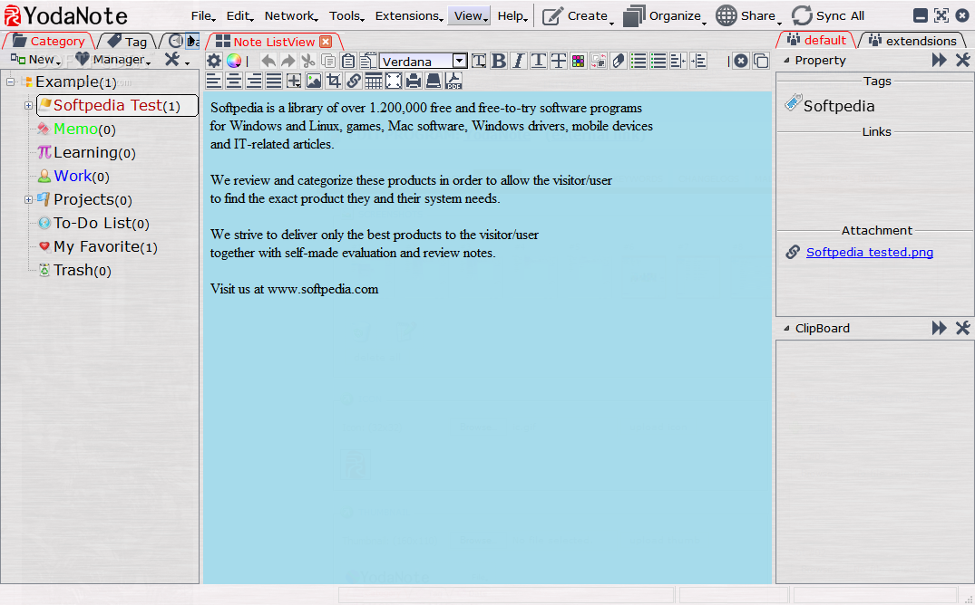Select the Learning category
The width and height of the screenshot is (975, 605).
(86, 152)
